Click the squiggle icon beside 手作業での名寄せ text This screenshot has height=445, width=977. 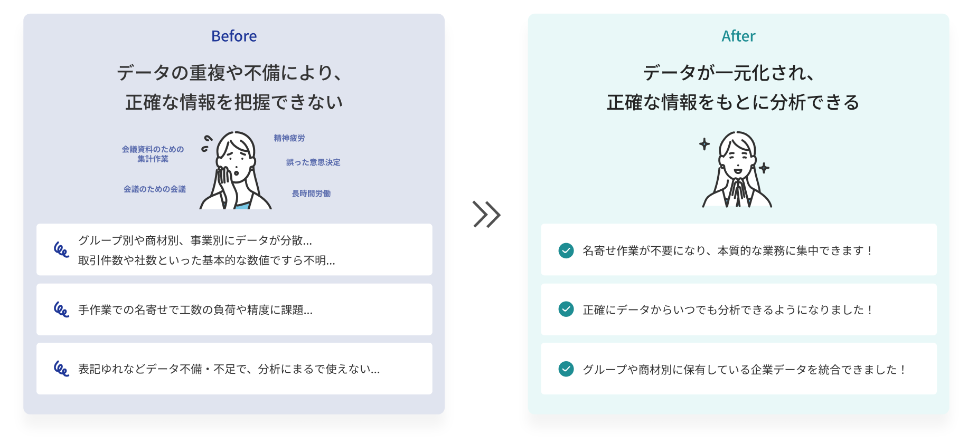(x=61, y=309)
